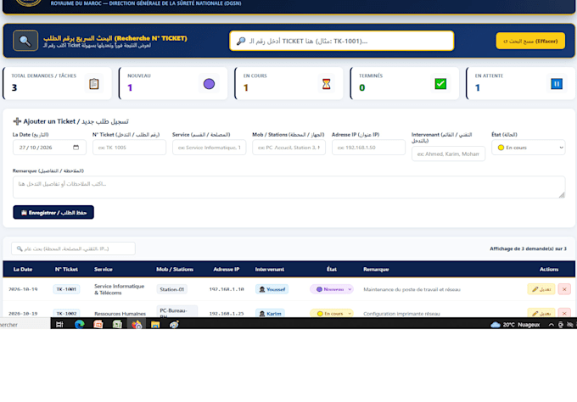Screen dimensions: 577x402
Task: Click the Adresse IP input field
Action: click(x=369, y=148)
